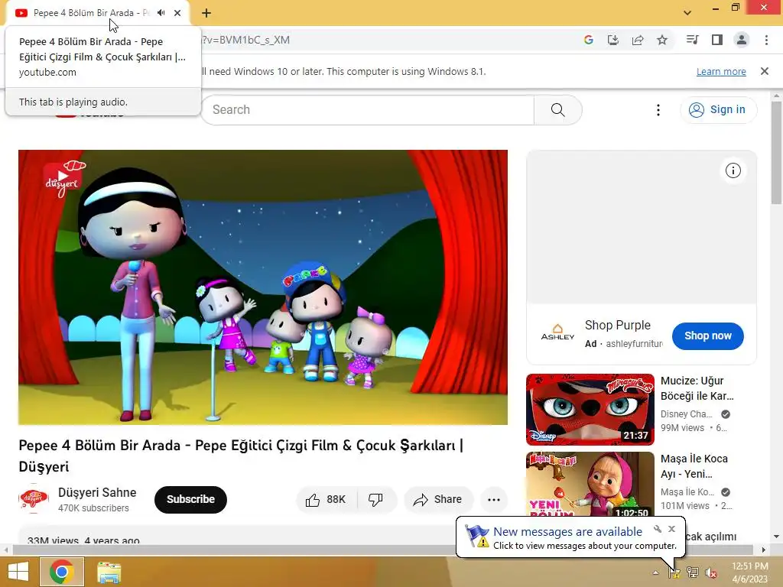Open Düşyeri Sahne channel avatar
783x587 pixels.
click(34, 498)
